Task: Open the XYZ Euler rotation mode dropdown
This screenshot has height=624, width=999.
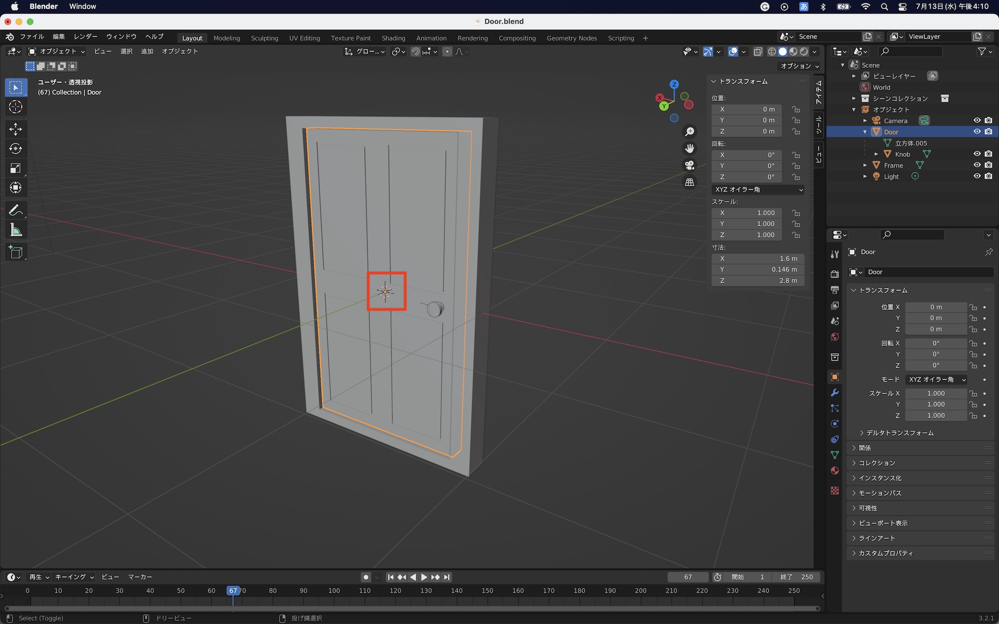Action: pyautogui.click(x=758, y=190)
